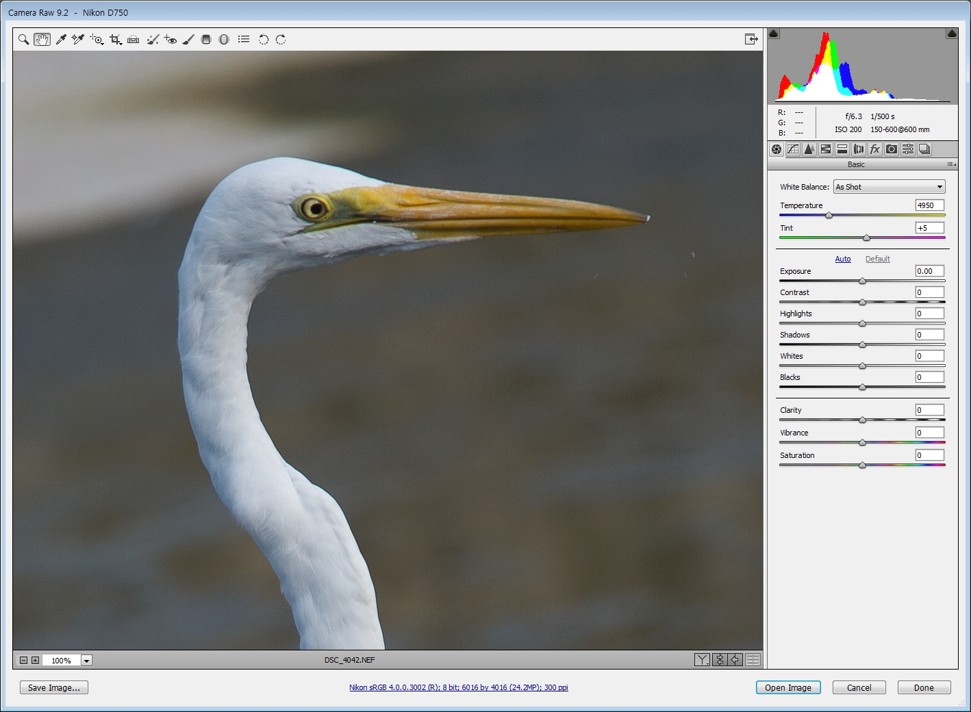This screenshot has height=712, width=971.
Task: Select the Graduated Filter tool
Action: (x=206, y=40)
